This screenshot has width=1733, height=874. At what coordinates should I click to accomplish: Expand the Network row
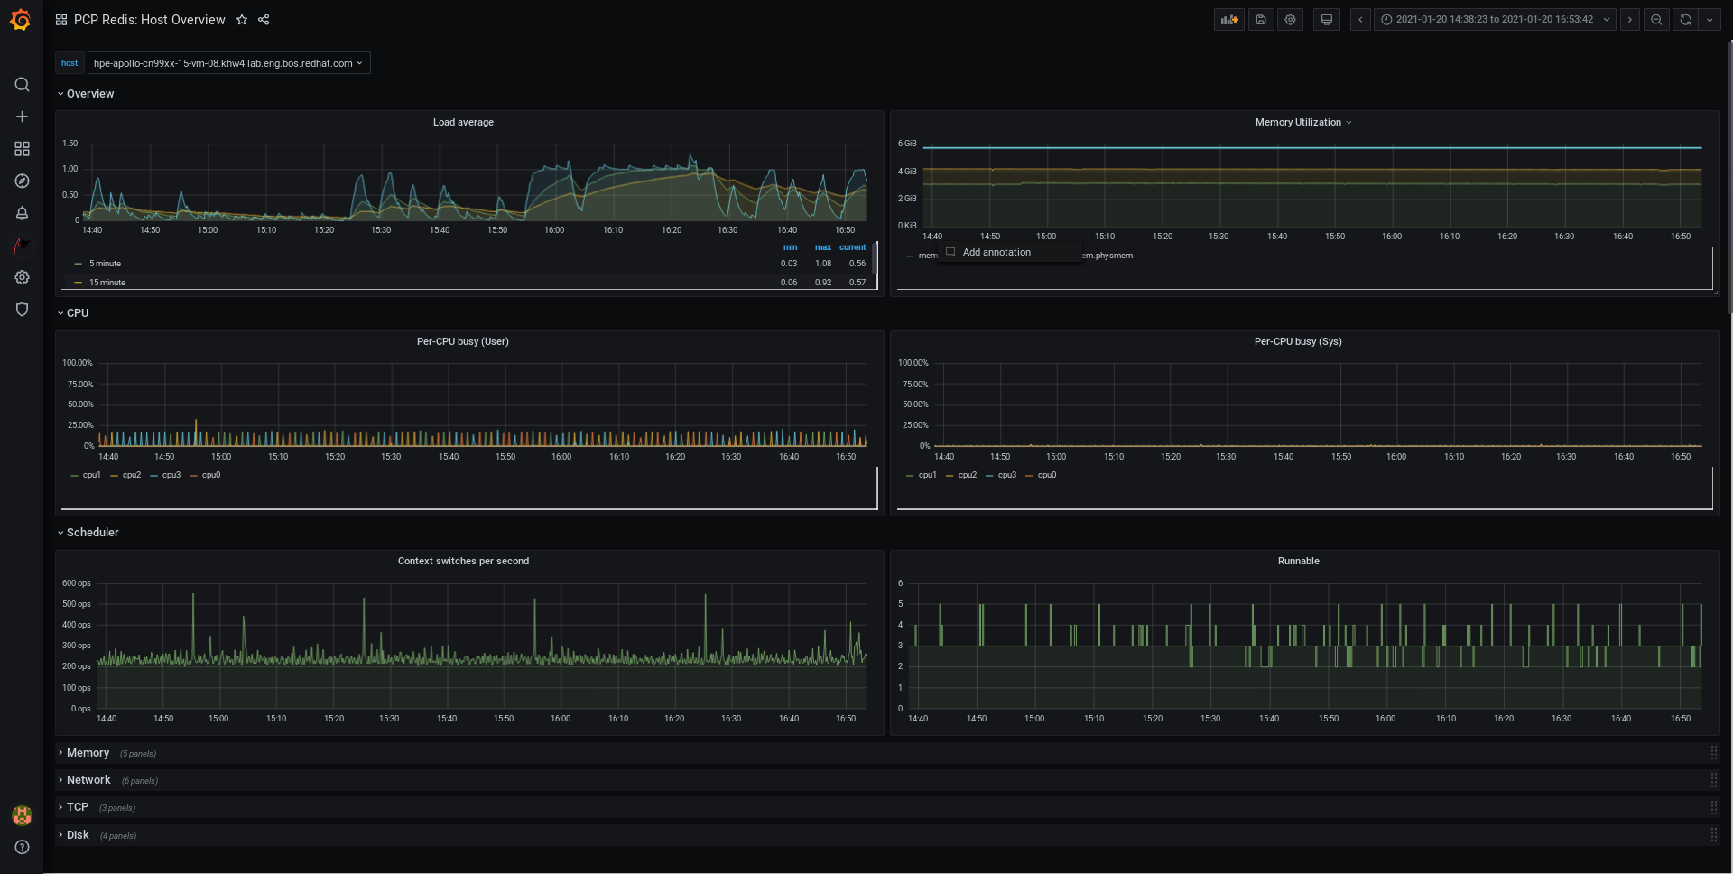click(84, 780)
